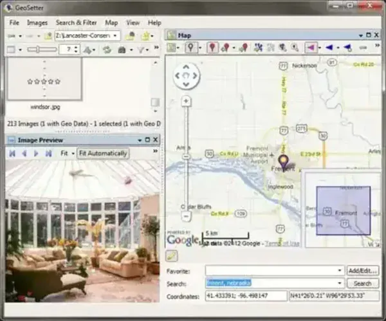386x321 pixels.
Task: Click the purple Fremont map marker
Action: [x=283, y=163]
